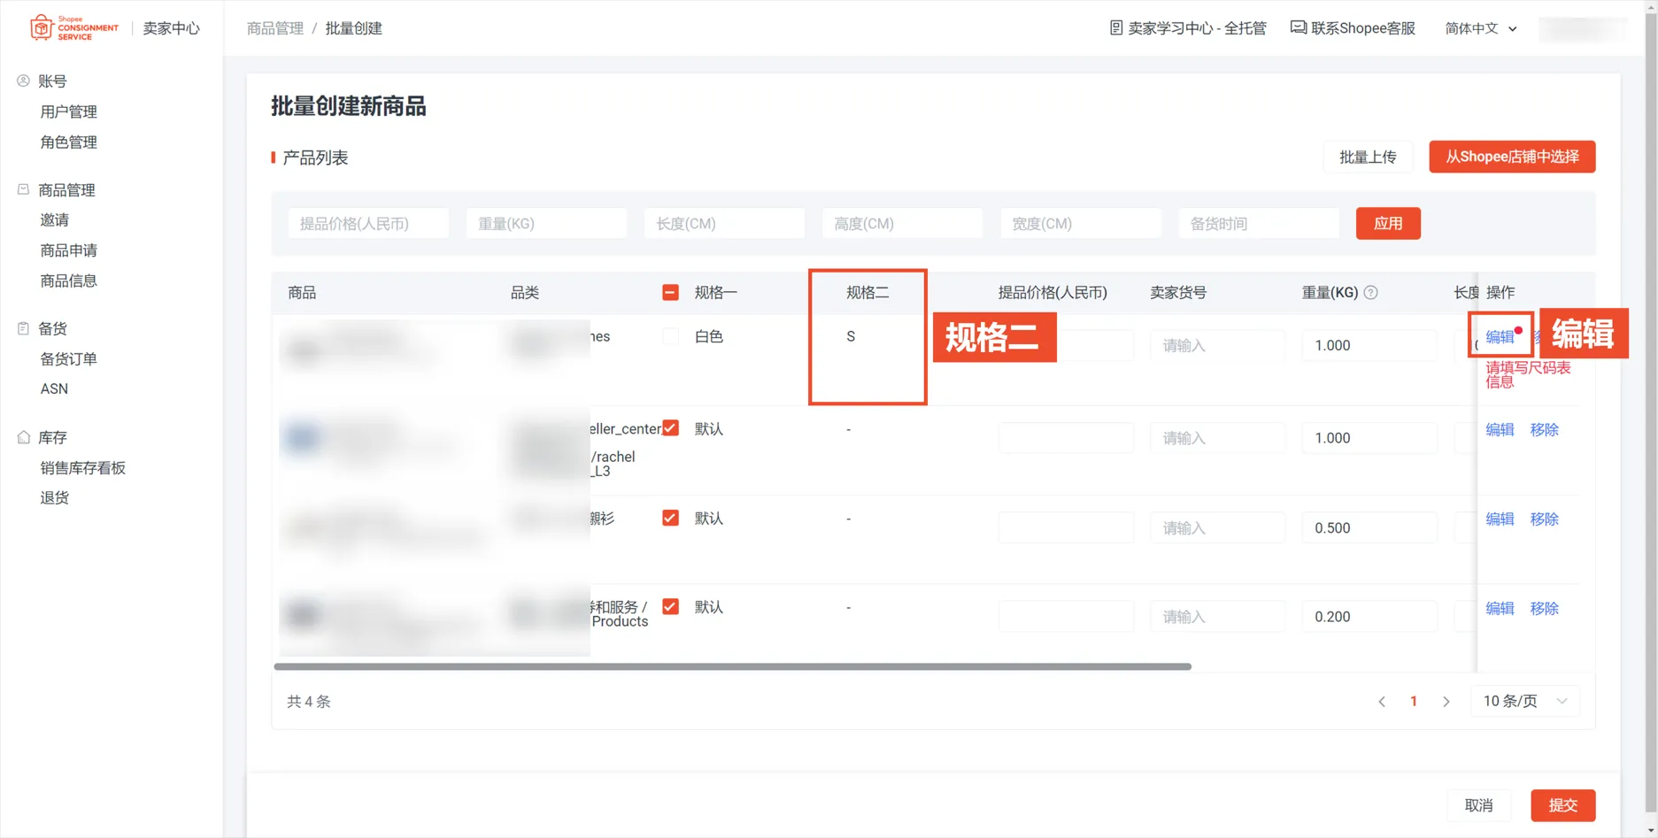Click the 商品管理 sidebar icon
Image resolution: width=1658 pixels, height=838 pixels.
[x=22, y=188]
